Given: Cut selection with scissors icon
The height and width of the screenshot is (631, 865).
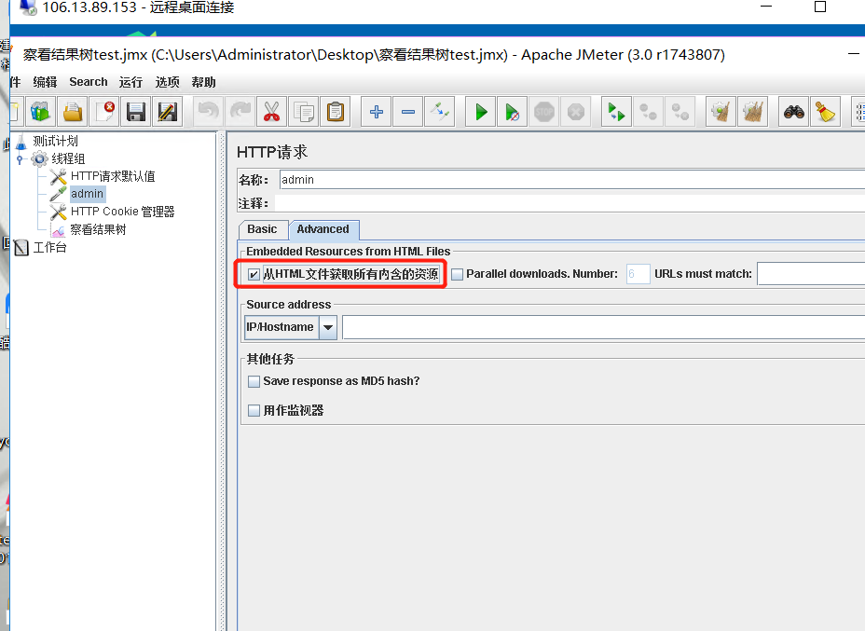Looking at the screenshot, I should click(271, 112).
